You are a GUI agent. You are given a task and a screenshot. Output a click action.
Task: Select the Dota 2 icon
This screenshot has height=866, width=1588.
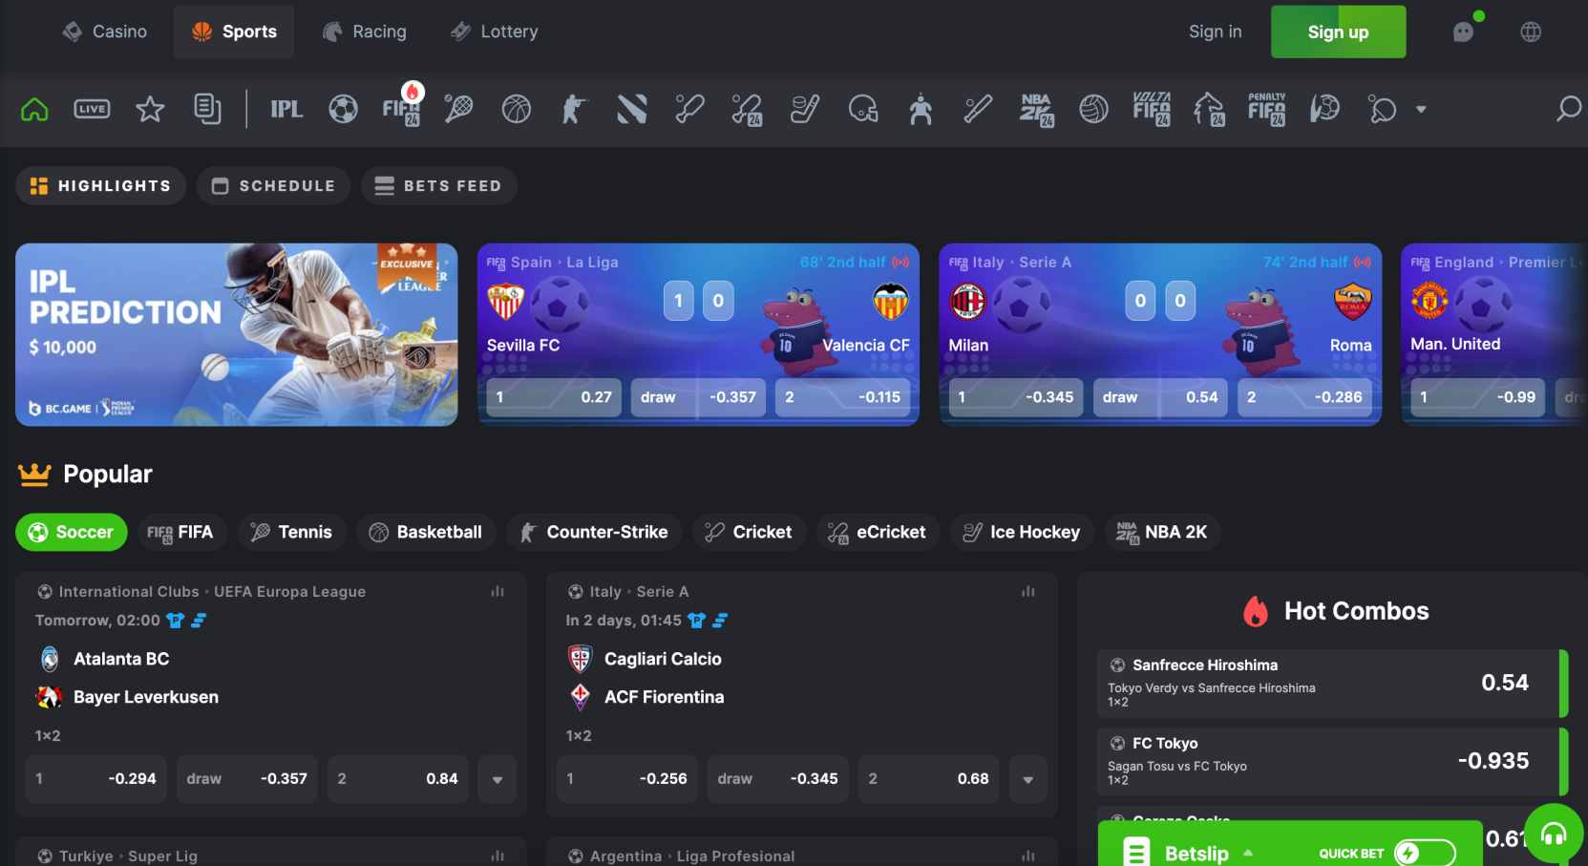point(632,109)
